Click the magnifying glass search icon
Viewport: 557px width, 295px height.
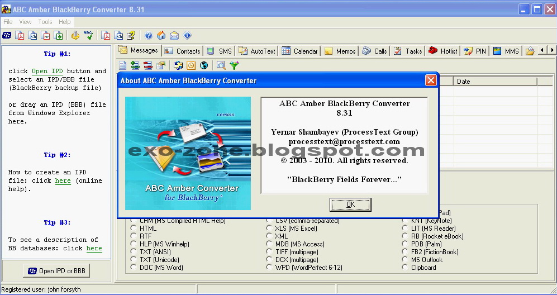pos(221,65)
